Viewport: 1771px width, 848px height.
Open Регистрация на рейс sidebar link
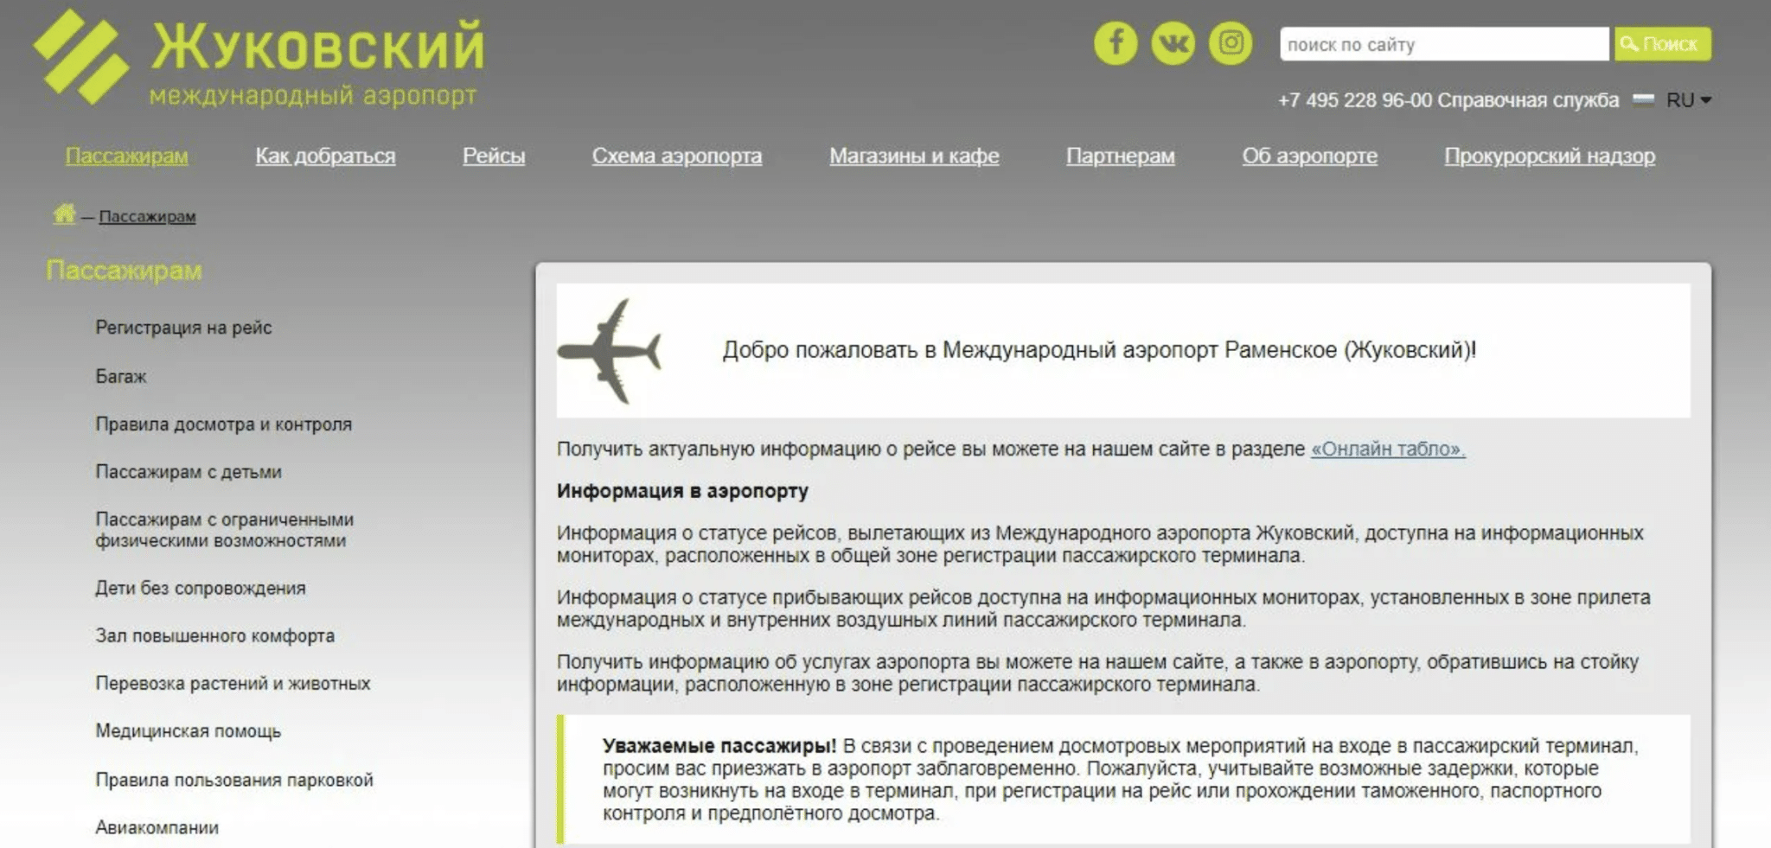coord(183,328)
